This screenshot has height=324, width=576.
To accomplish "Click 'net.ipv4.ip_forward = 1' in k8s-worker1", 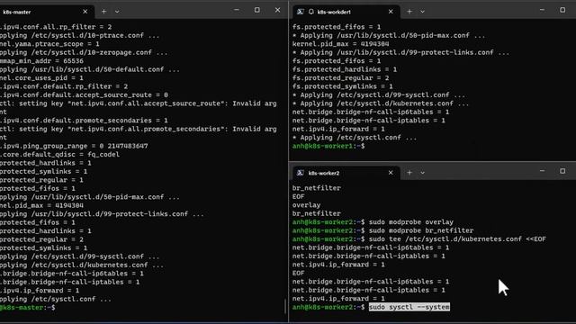I will pos(338,130).
